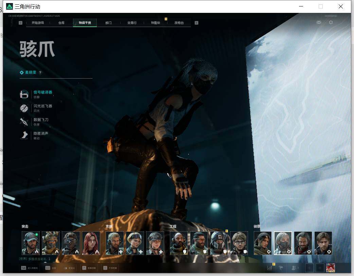354x276 pixels.
Task: Go to the 交易行 tab
Action: 132,23
